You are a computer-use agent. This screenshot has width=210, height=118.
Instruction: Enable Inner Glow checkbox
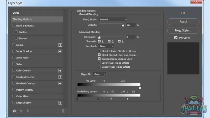click(x=14, y=57)
